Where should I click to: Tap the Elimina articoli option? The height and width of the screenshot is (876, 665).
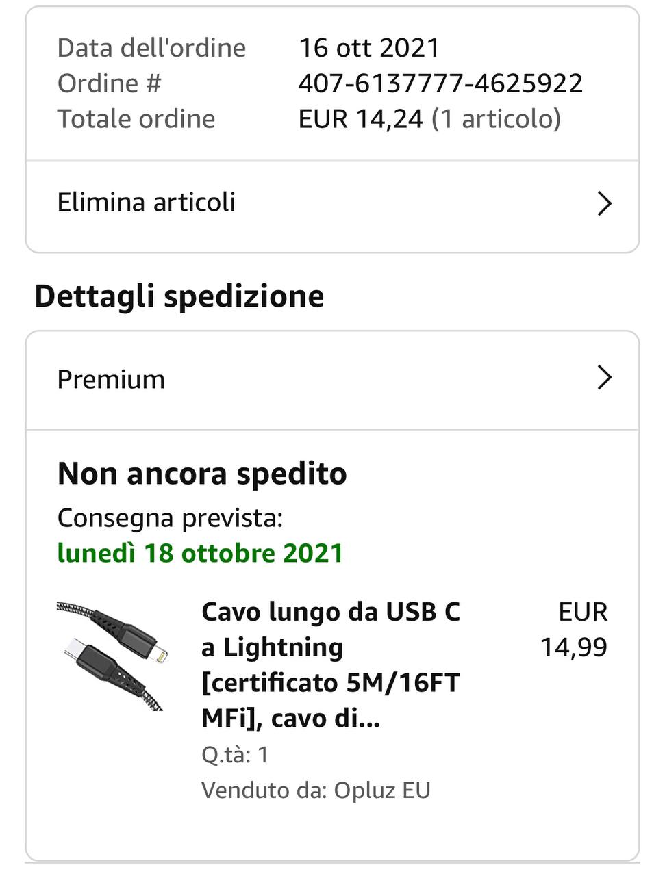[x=147, y=203]
